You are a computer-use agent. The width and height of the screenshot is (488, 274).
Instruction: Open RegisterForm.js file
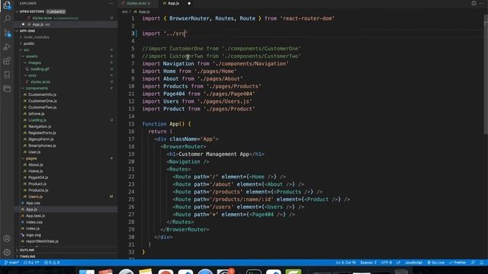(42, 133)
